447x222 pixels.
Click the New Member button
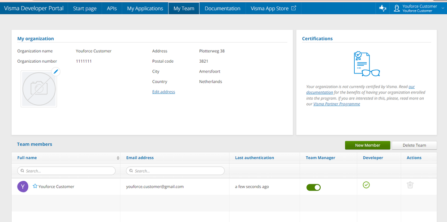pos(367,145)
